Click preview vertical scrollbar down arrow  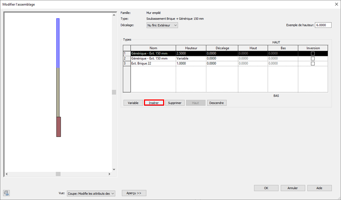click(114, 169)
